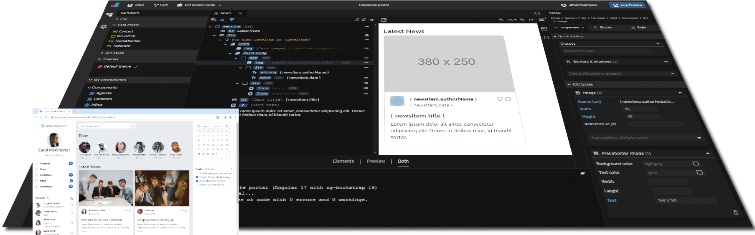Expand the Info section in Explorer
Screen dimensions: 755x235
122,19
